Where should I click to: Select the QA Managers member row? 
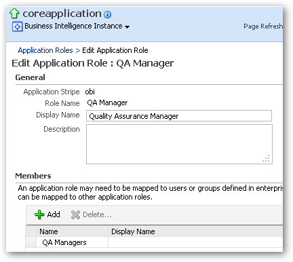click(x=154, y=242)
